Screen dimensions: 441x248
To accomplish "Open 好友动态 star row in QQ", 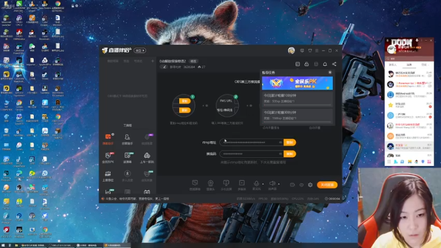I will click(409, 105).
